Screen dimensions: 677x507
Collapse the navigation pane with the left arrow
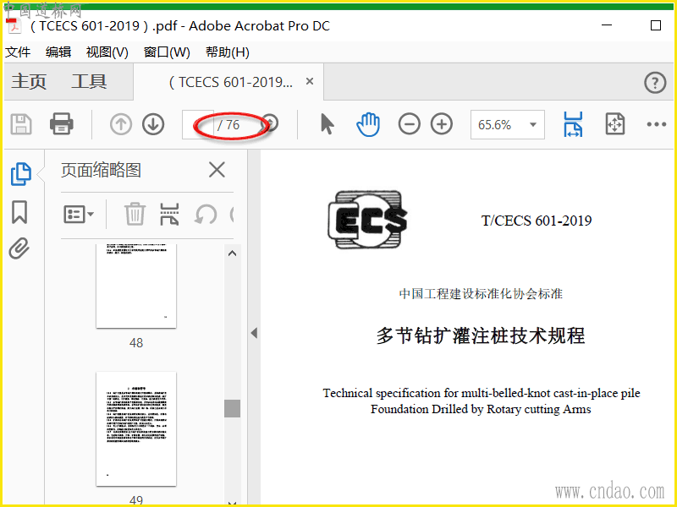254,333
